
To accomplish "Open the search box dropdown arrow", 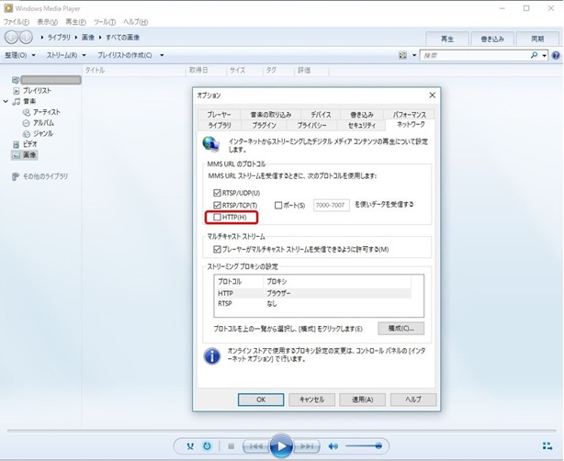I will tap(544, 56).
